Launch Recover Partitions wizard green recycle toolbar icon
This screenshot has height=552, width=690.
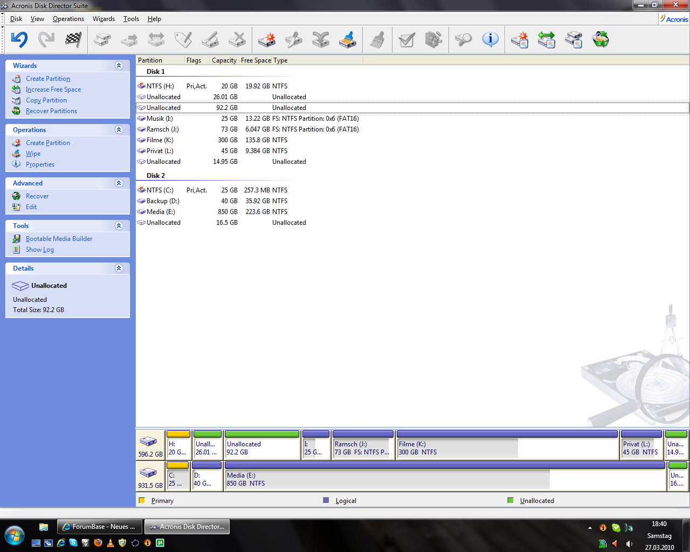coord(600,39)
